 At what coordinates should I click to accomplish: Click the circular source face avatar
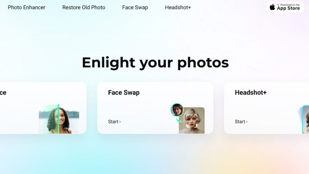177,109
